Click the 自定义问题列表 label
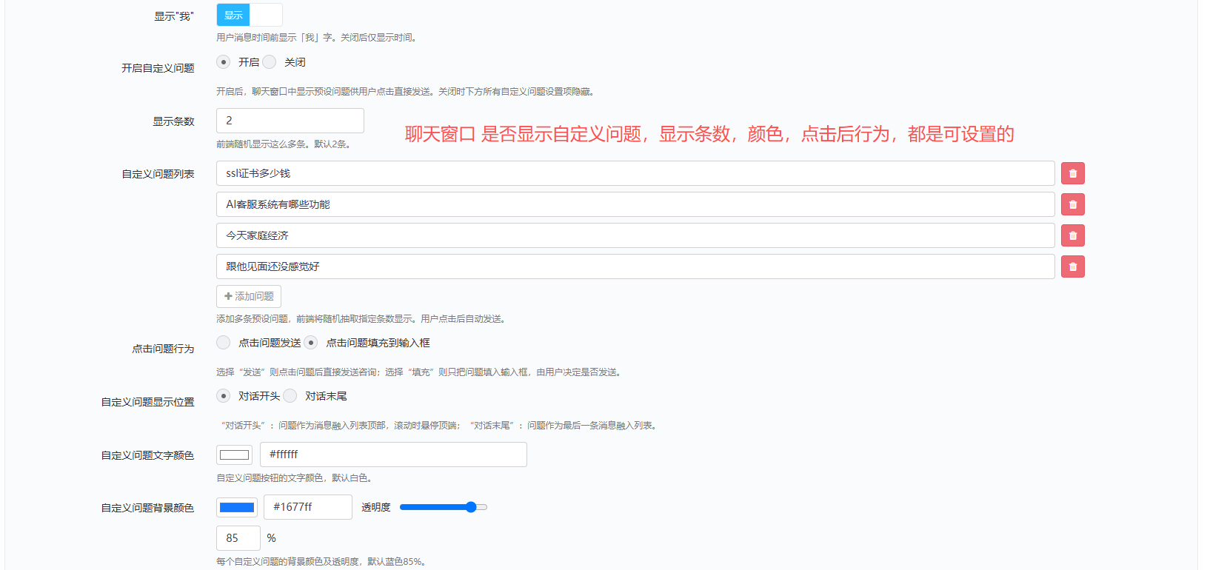Viewport: 1207px width, 570px height. click(158, 174)
